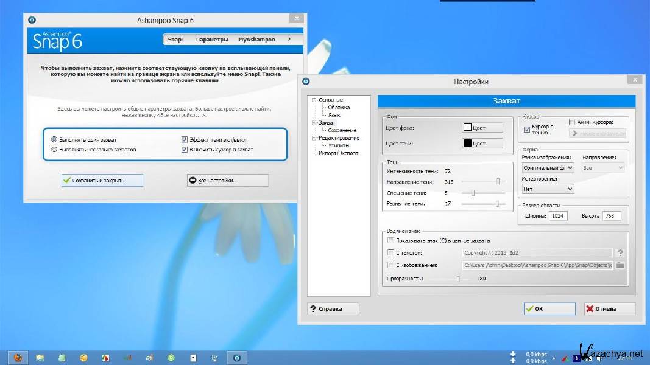Click the Ru language indicator in system tray
Screen dimensions: 650x365
[576, 358]
